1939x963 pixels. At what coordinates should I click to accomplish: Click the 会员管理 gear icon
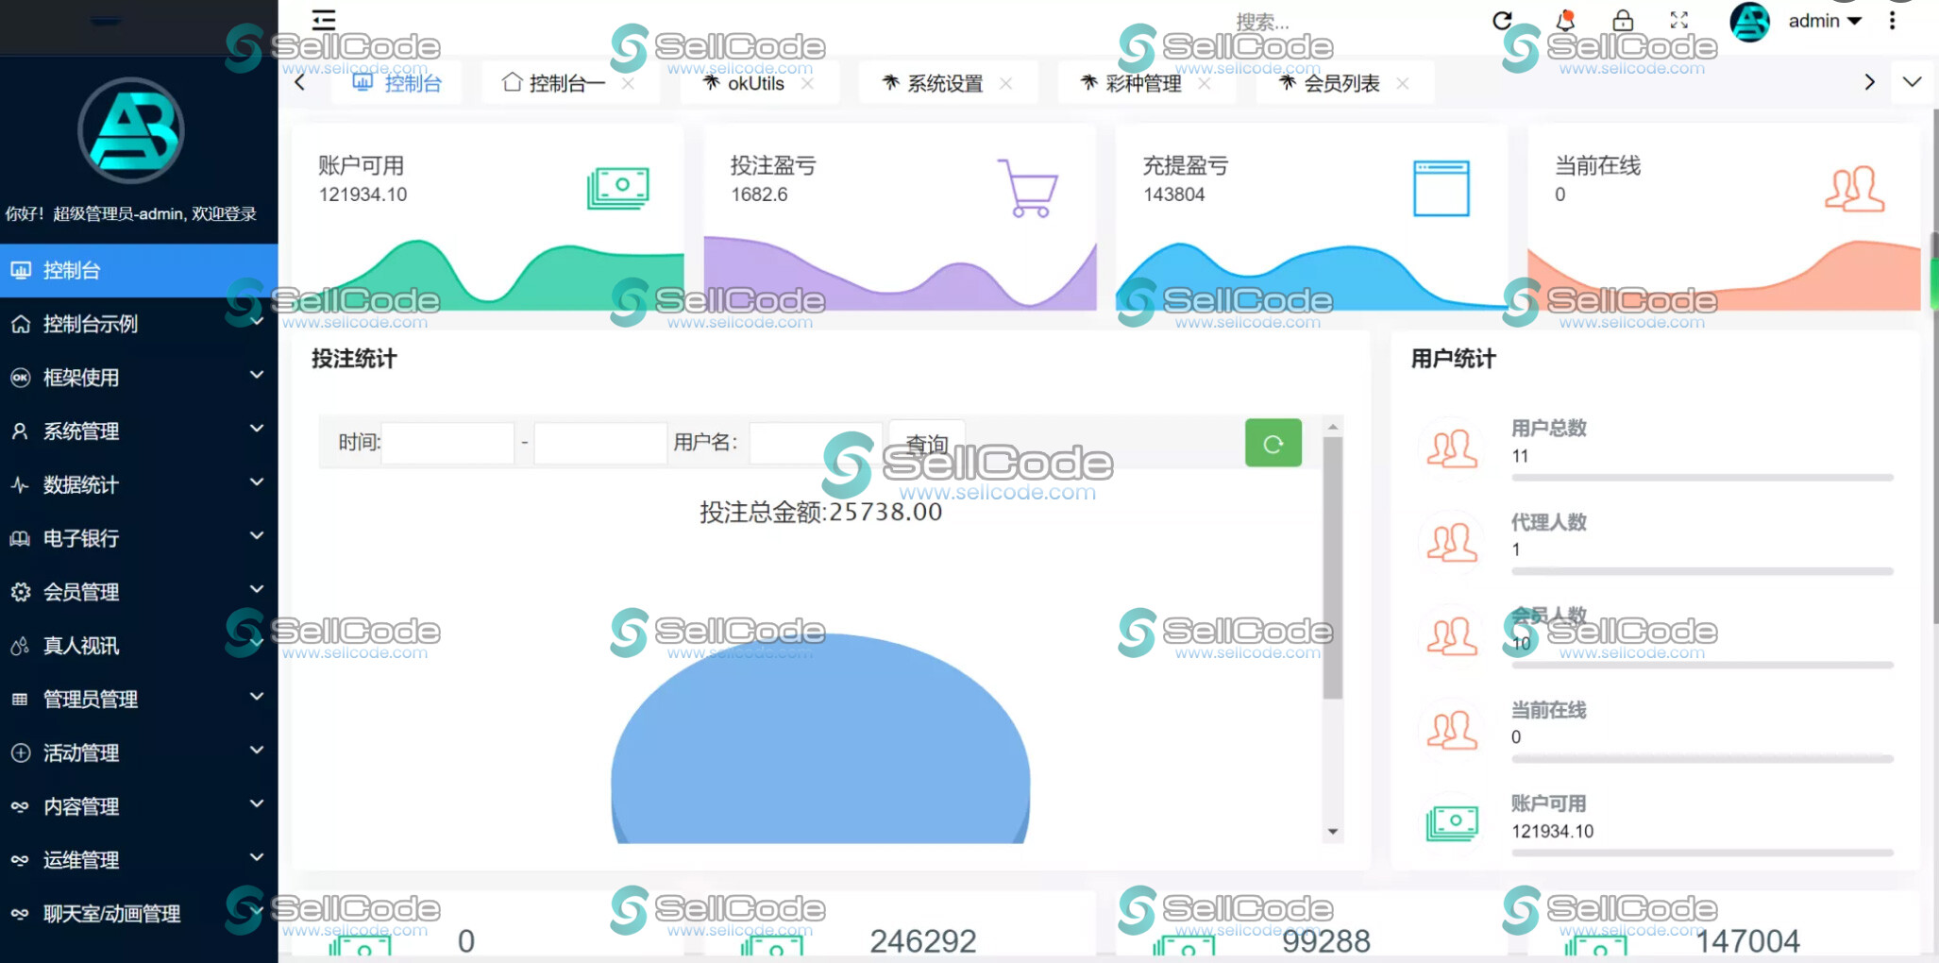[x=20, y=592]
